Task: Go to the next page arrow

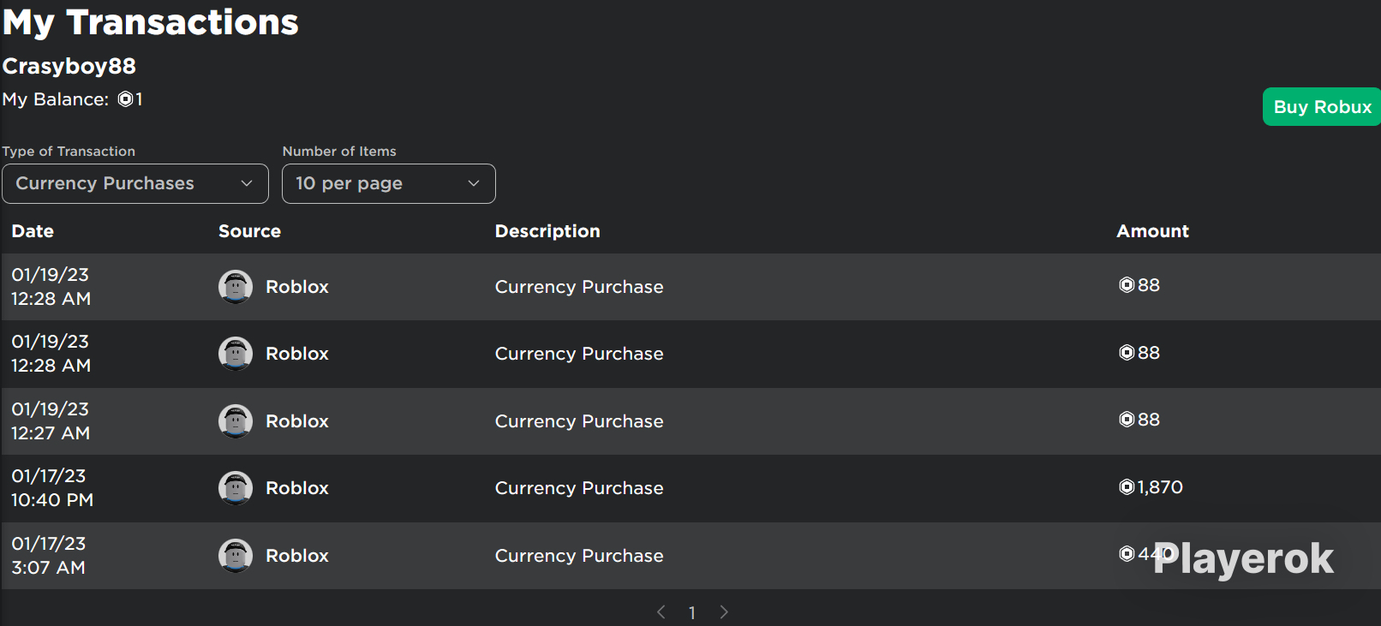Action: pyautogui.click(x=724, y=611)
